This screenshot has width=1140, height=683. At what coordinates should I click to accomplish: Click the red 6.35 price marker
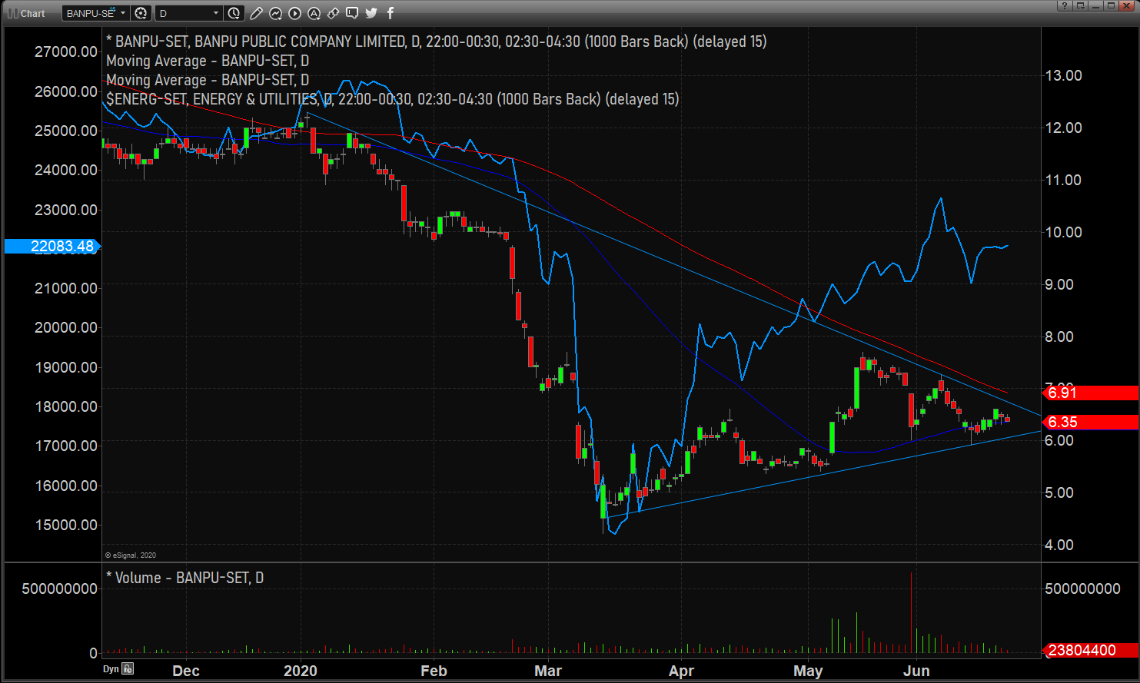pyautogui.click(x=1091, y=422)
